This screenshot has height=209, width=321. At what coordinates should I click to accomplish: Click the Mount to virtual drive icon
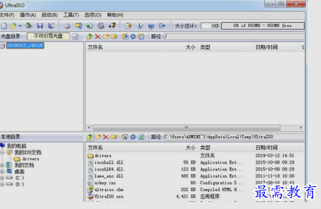pyautogui.click(x=101, y=26)
